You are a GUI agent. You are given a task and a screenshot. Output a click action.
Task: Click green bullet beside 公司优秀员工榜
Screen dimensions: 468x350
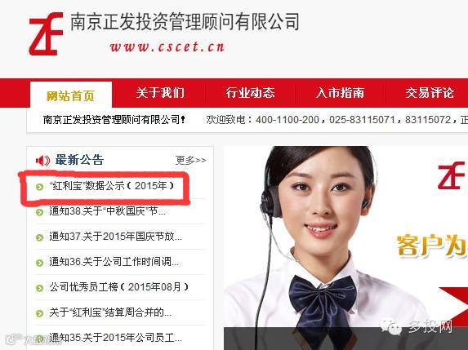click(x=39, y=288)
